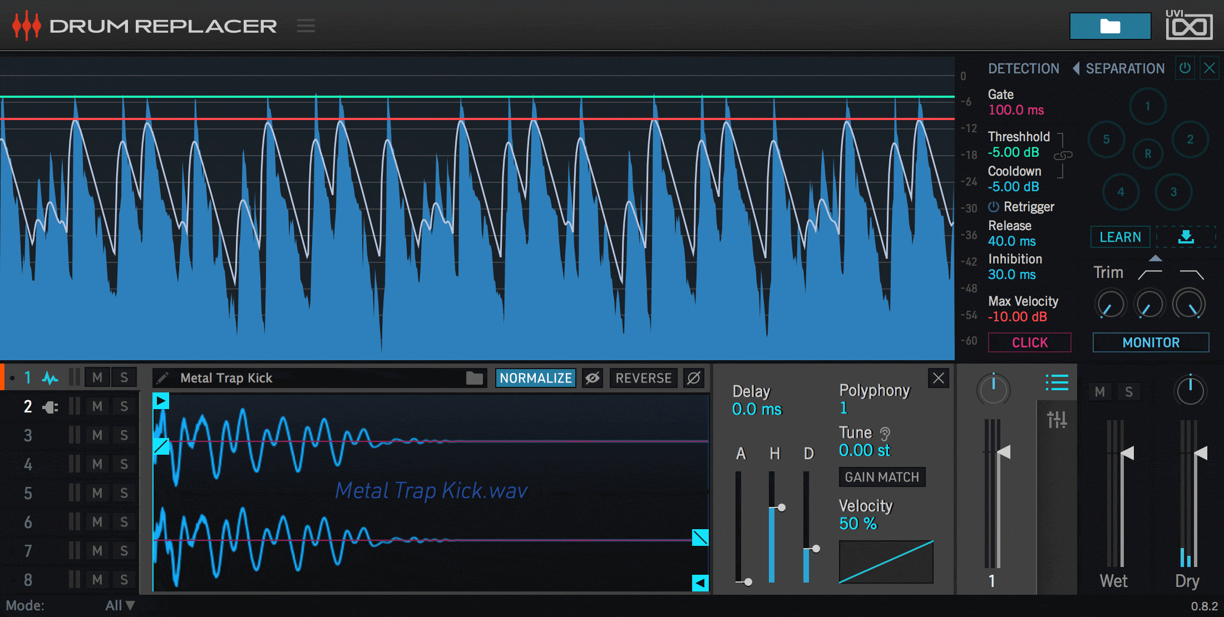
Task: Toggle the crossed-eye visibility icon
Action: 593,378
